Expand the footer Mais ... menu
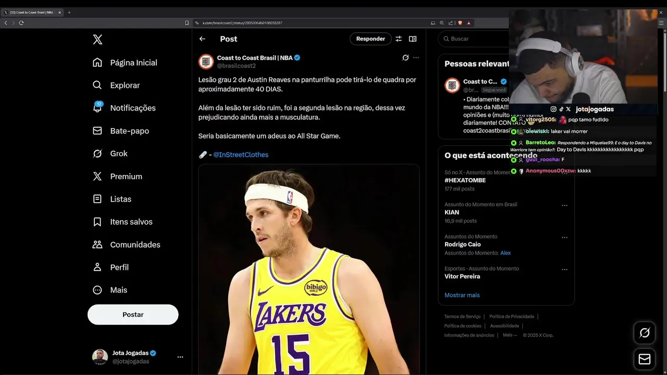The height and width of the screenshot is (375, 667). coord(510,335)
